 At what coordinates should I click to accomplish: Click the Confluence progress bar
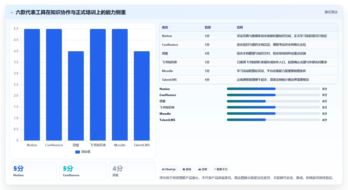[273, 95]
